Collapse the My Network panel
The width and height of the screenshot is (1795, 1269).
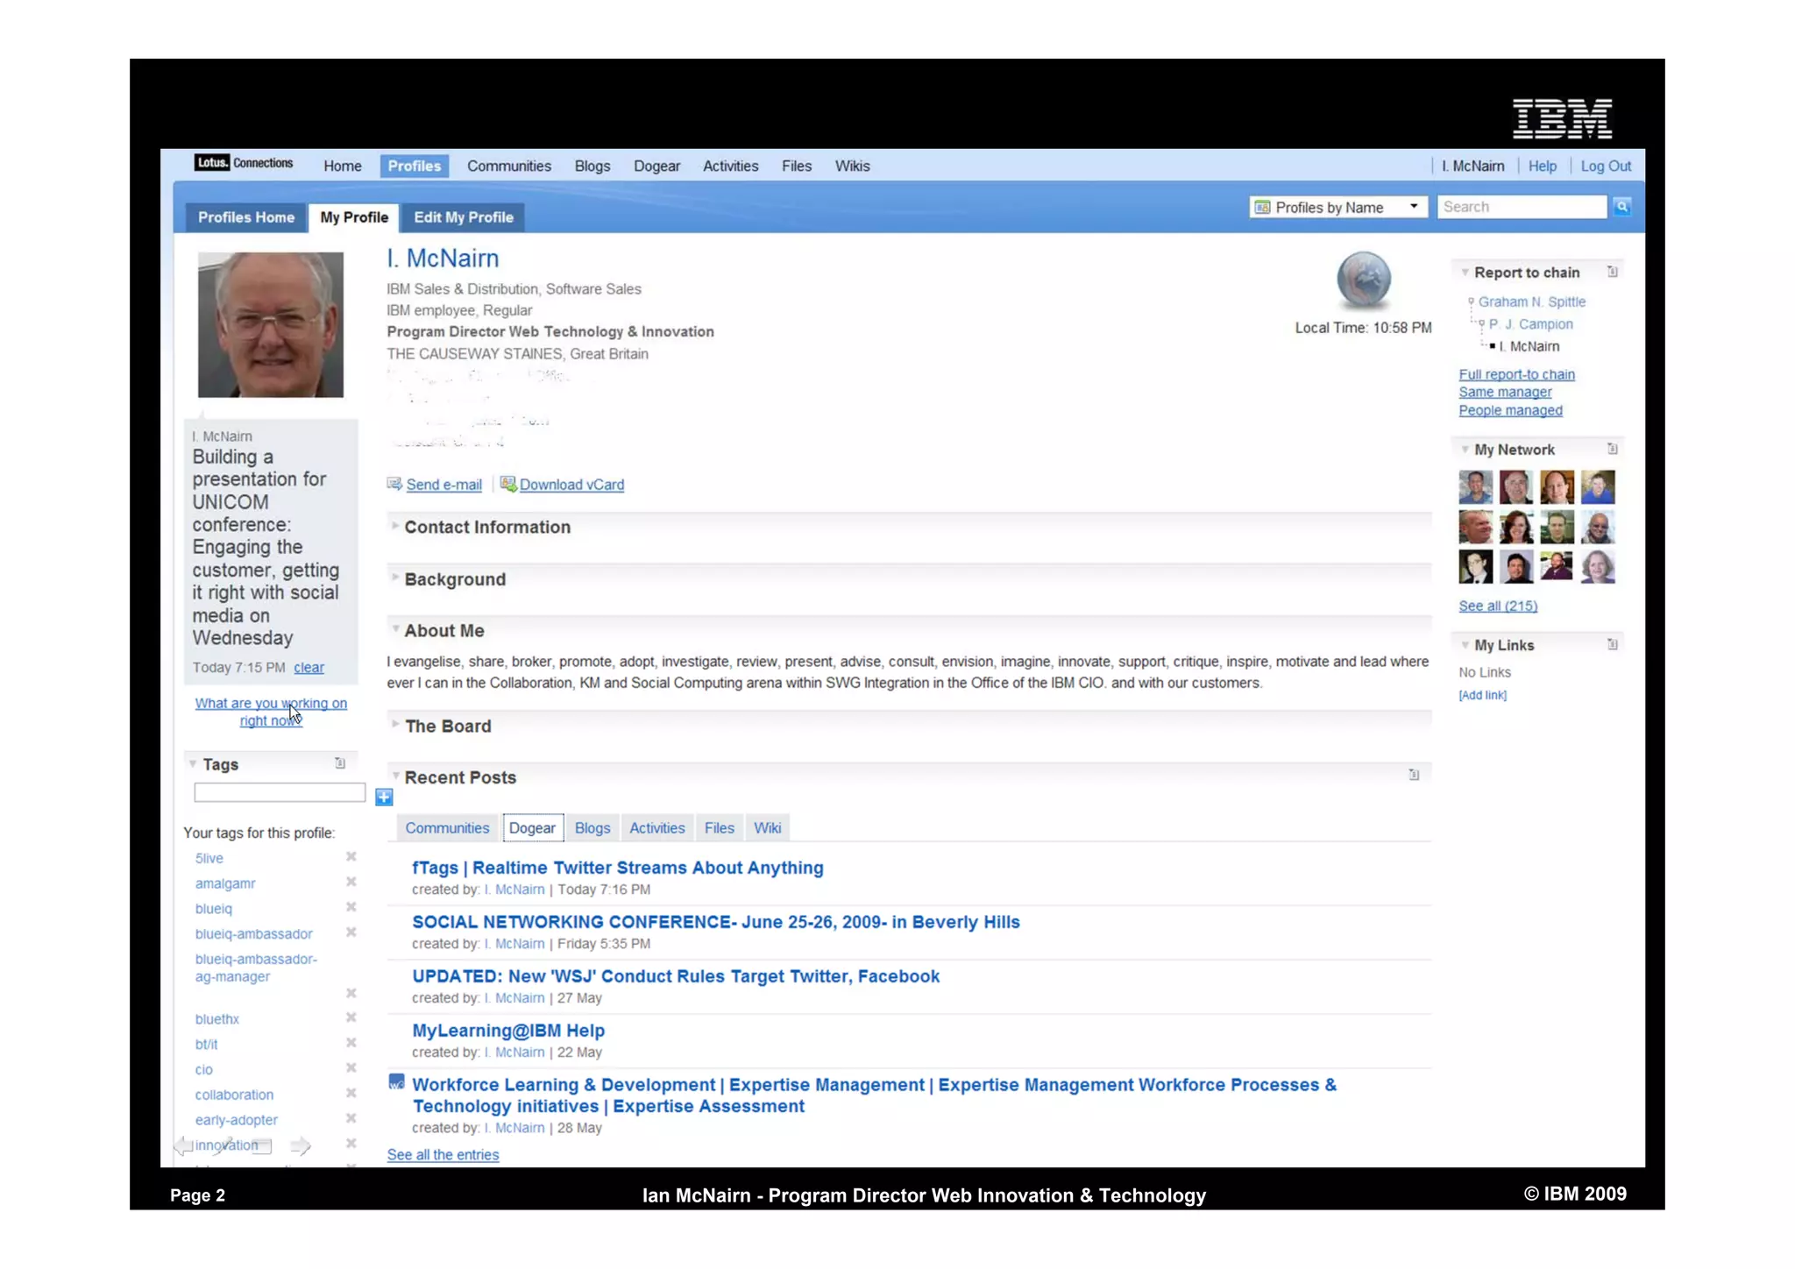[1465, 450]
